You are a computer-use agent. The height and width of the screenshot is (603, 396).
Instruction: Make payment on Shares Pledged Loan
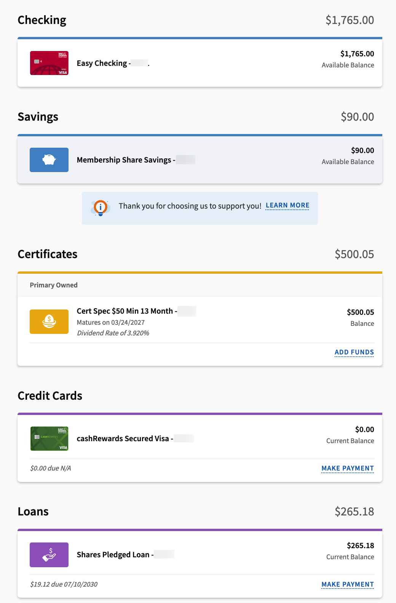[x=348, y=584]
